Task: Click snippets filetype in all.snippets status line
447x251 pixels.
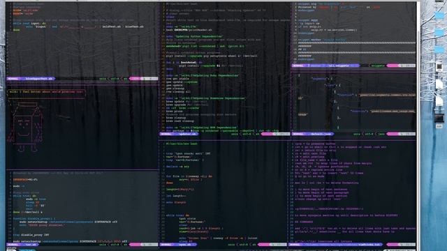Action: coord(377,66)
